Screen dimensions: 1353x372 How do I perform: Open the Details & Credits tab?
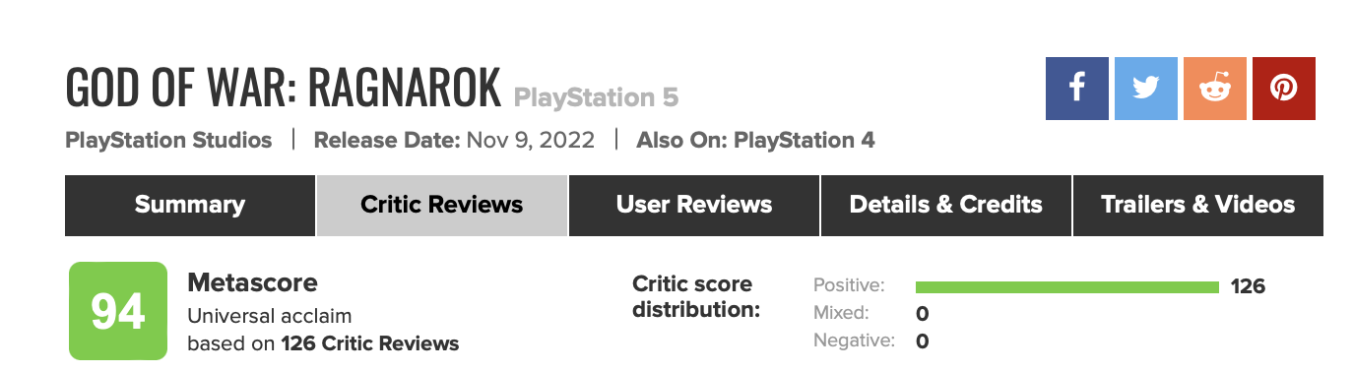(946, 206)
